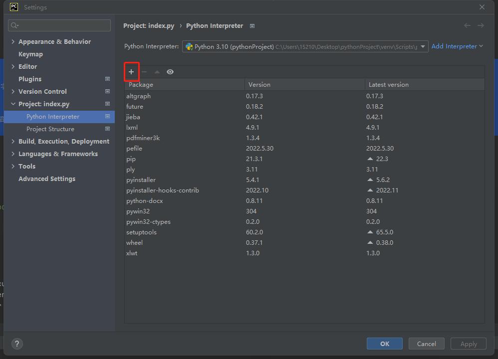The image size is (498, 359).
Task: Toggle show early releases eye icon
Action: coord(170,72)
